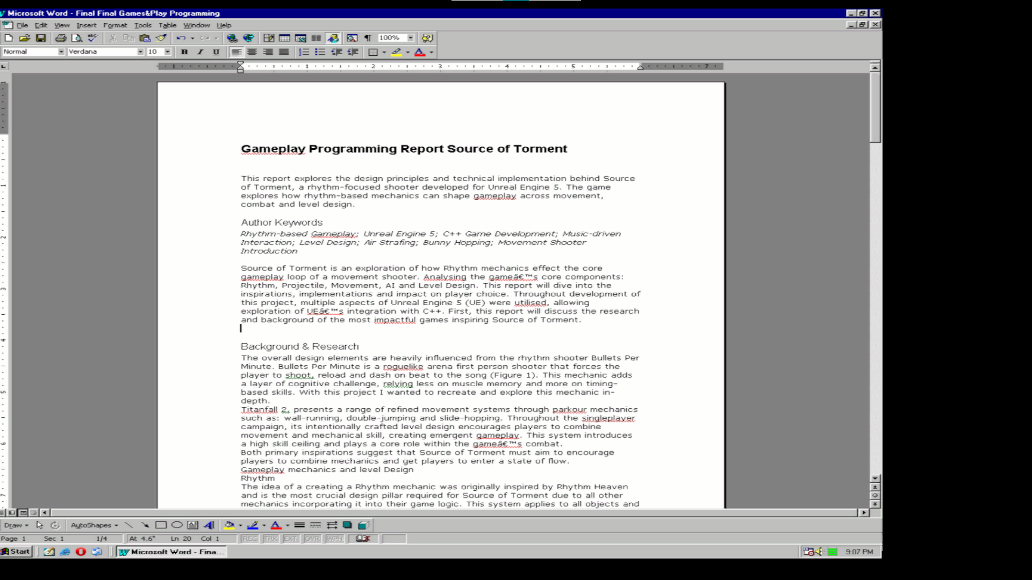Select the Rectangle drawing tool
The image size is (1032, 580).
pos(161,525)
